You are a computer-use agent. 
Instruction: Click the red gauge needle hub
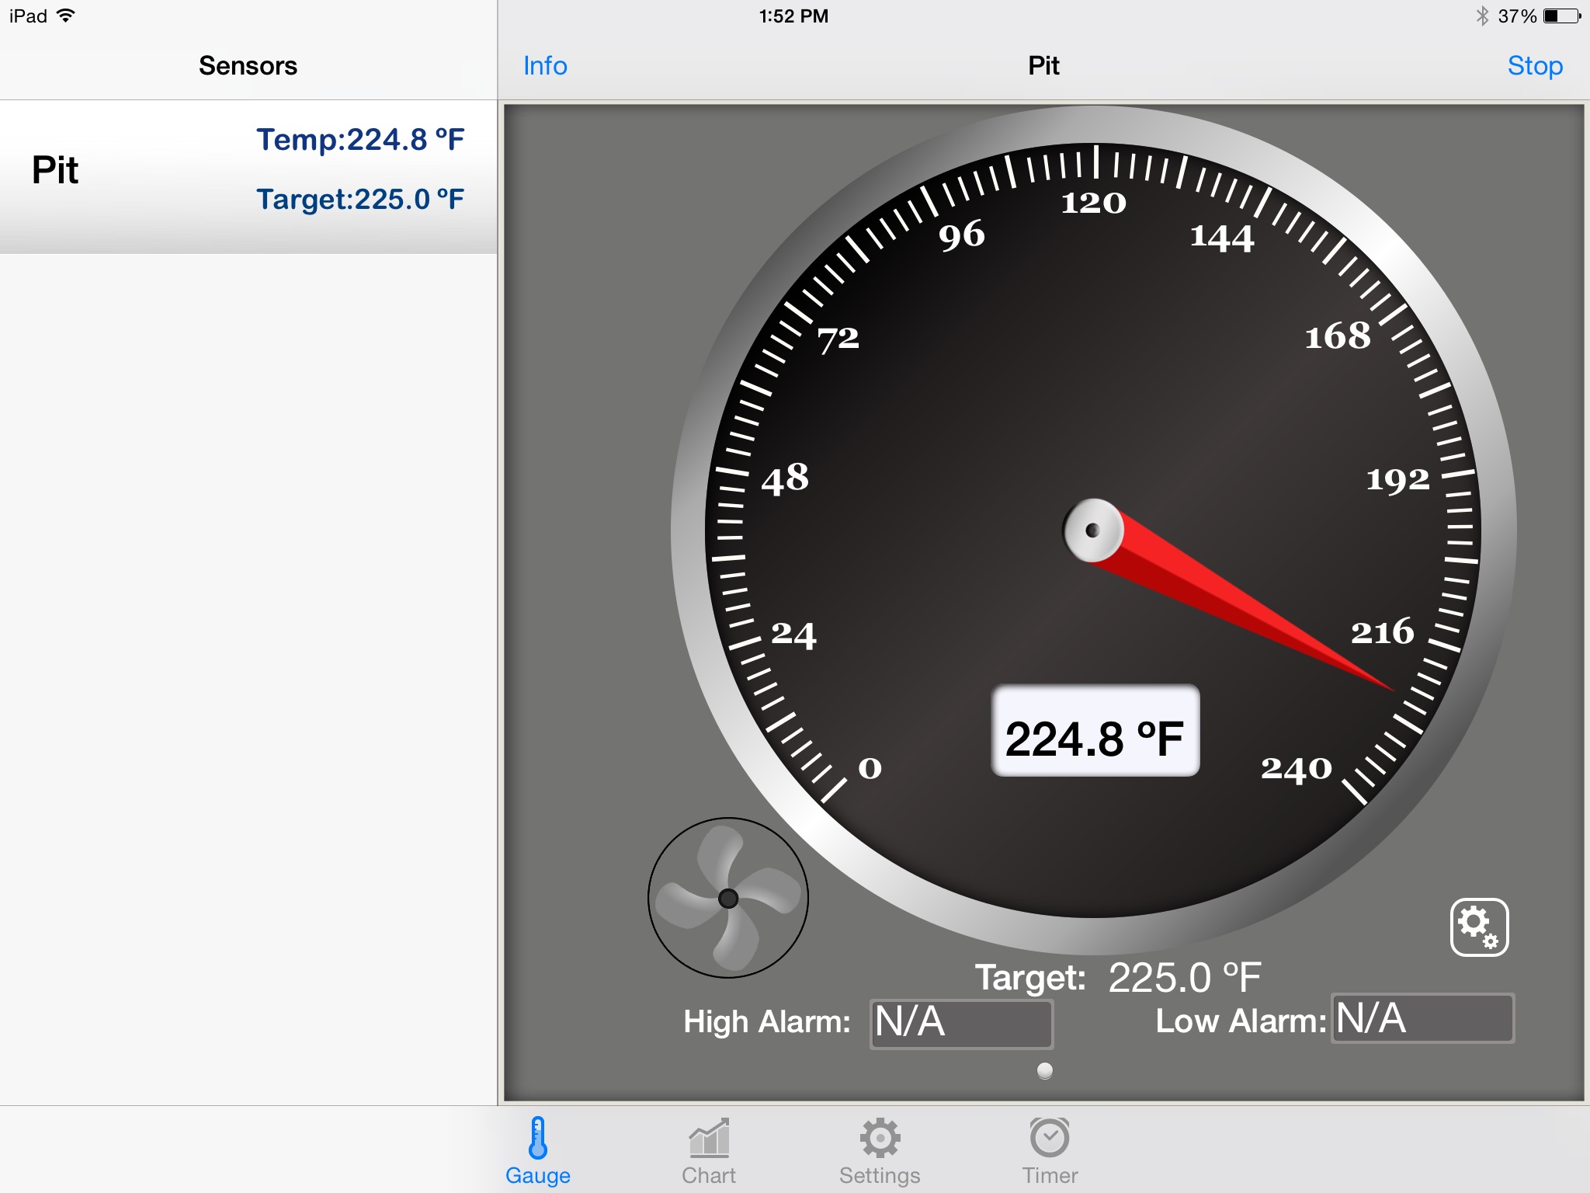[x=1093, y=530]
